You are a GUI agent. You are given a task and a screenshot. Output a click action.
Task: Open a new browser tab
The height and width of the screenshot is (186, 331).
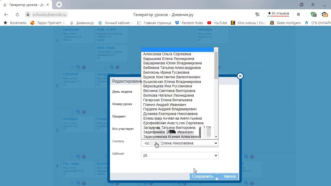[59, 5]
